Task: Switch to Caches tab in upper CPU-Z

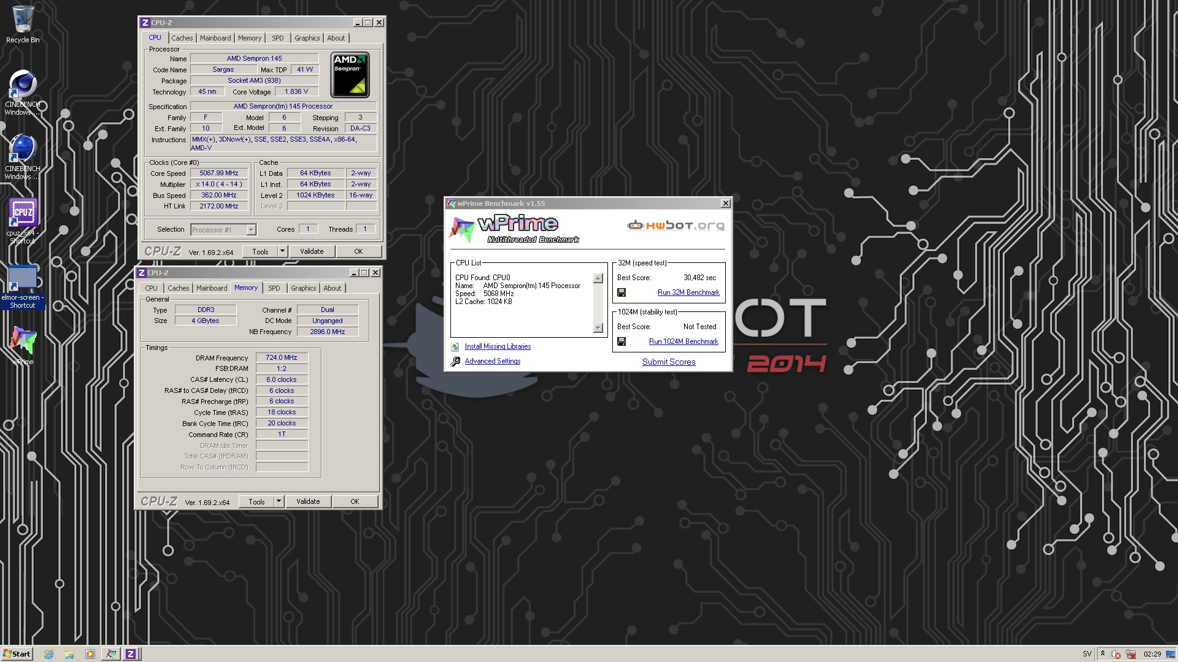Action: (x=182, y=38)
